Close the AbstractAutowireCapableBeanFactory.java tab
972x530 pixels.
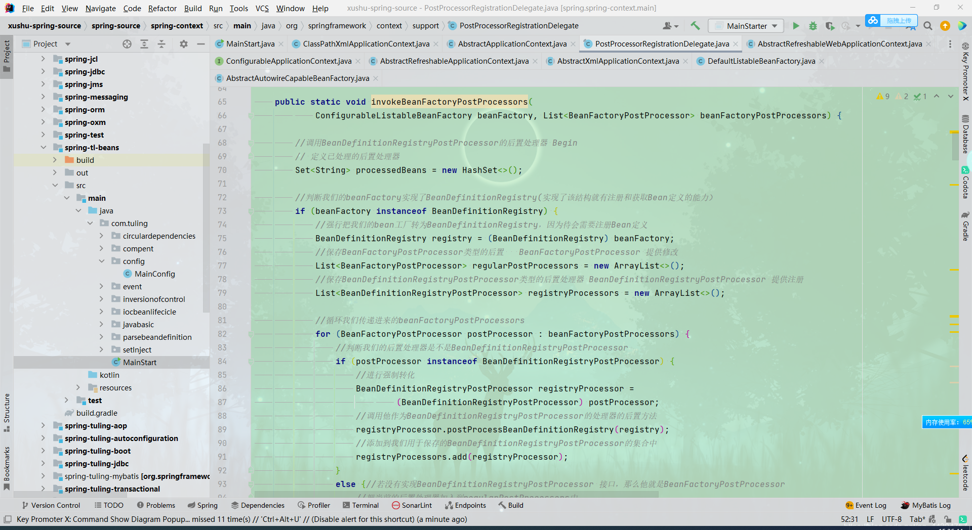376,79
